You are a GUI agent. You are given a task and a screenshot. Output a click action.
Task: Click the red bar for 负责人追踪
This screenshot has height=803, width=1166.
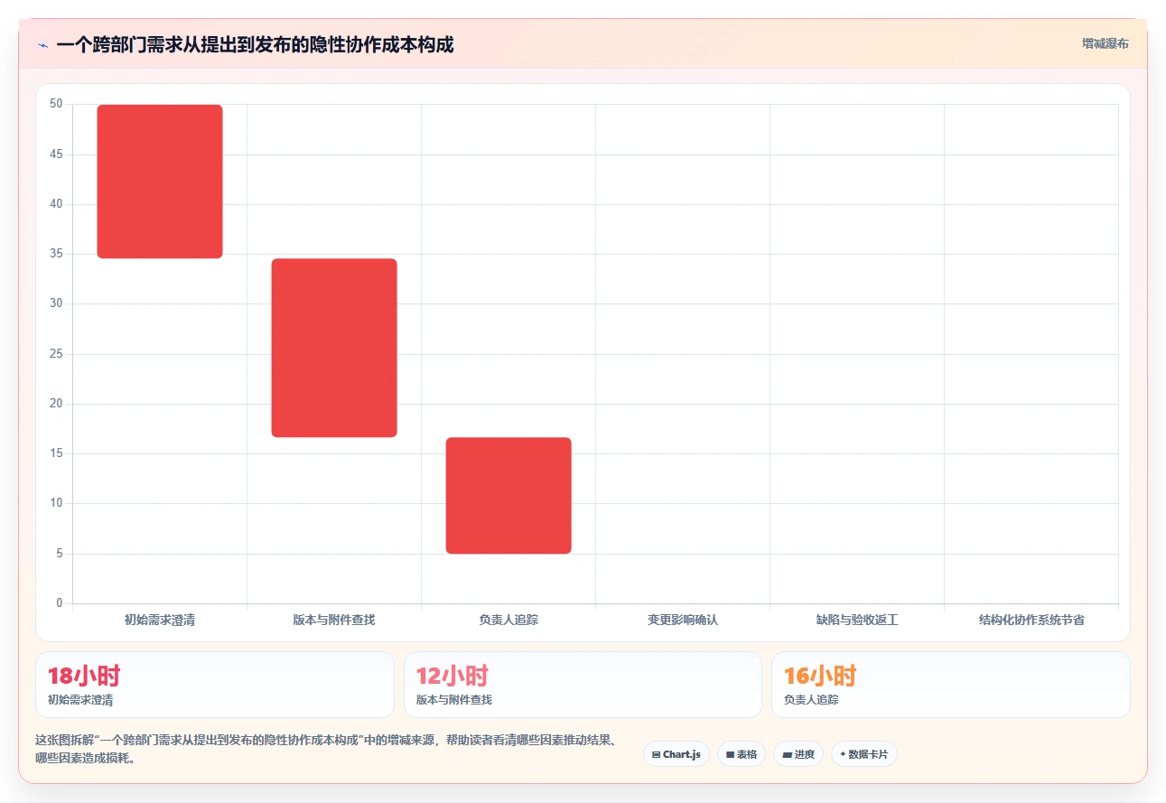click(x=508, y=496)
